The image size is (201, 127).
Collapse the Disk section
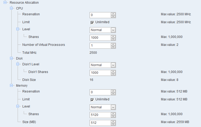coord(11,58)
